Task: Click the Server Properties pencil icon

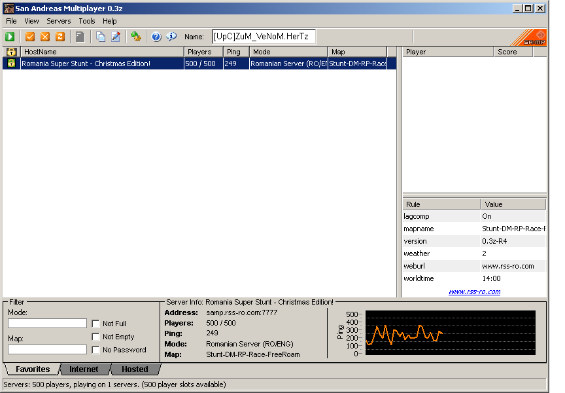Action: click(x=116, y=37)
